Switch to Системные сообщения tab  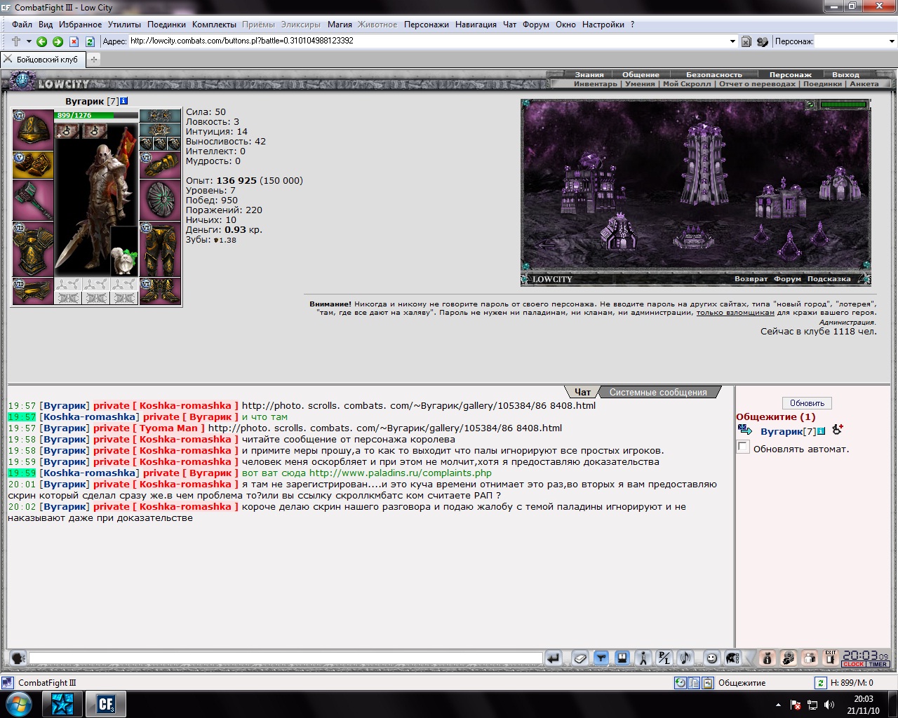click(x=658, y=392)
